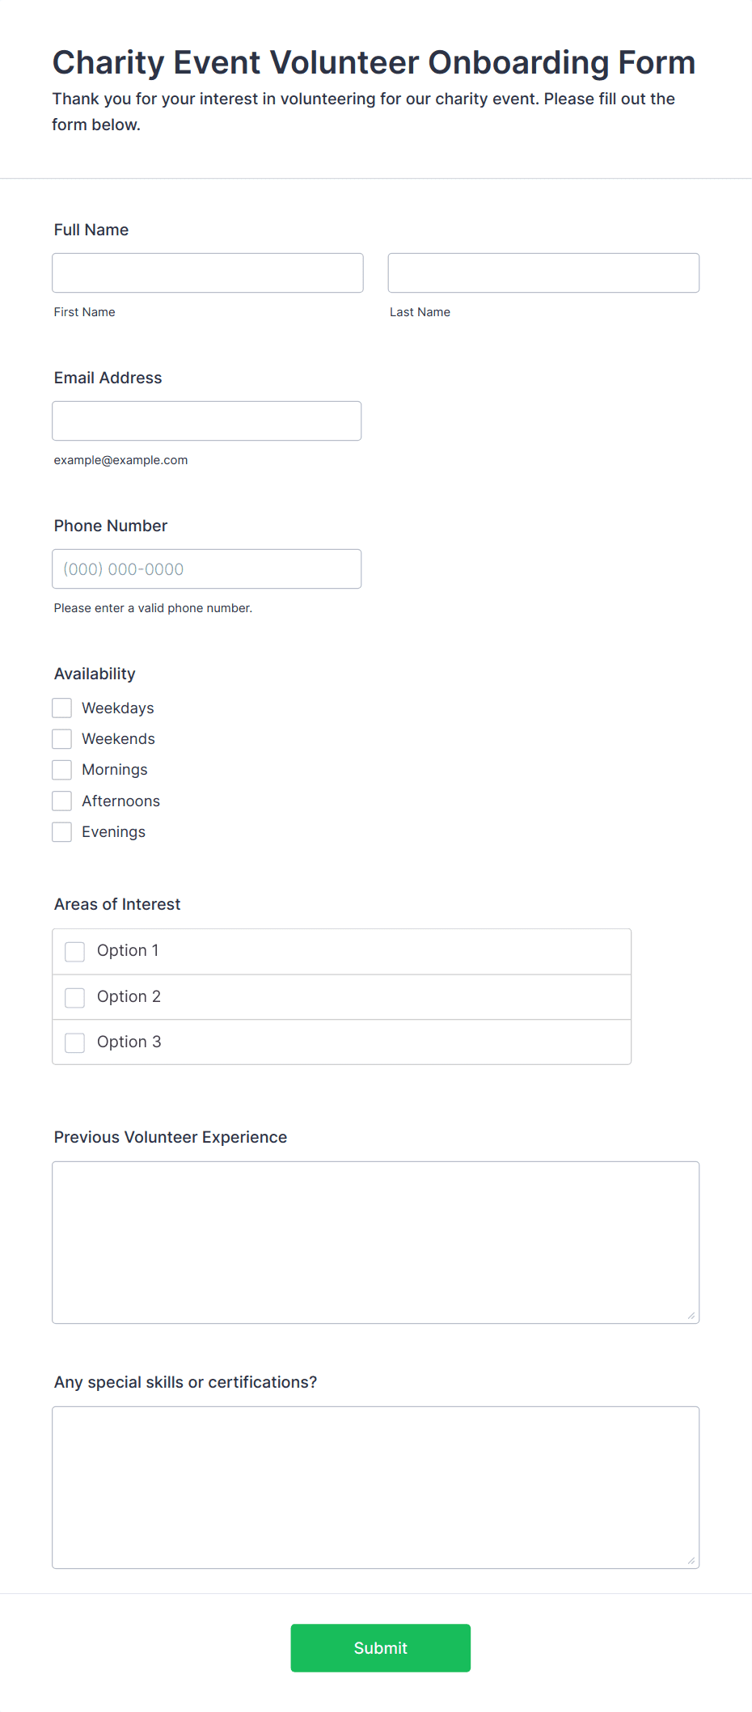The image size is (752, 1712).
Task: Submit the volunteer onboarding form
Action: 381,1647
